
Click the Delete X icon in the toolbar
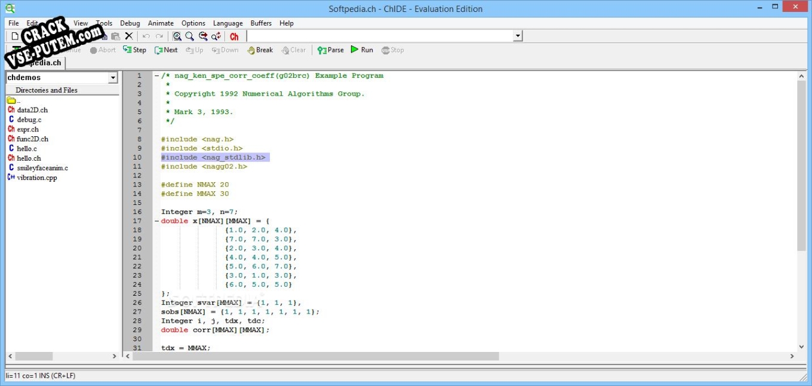click(x=128, y=36)
